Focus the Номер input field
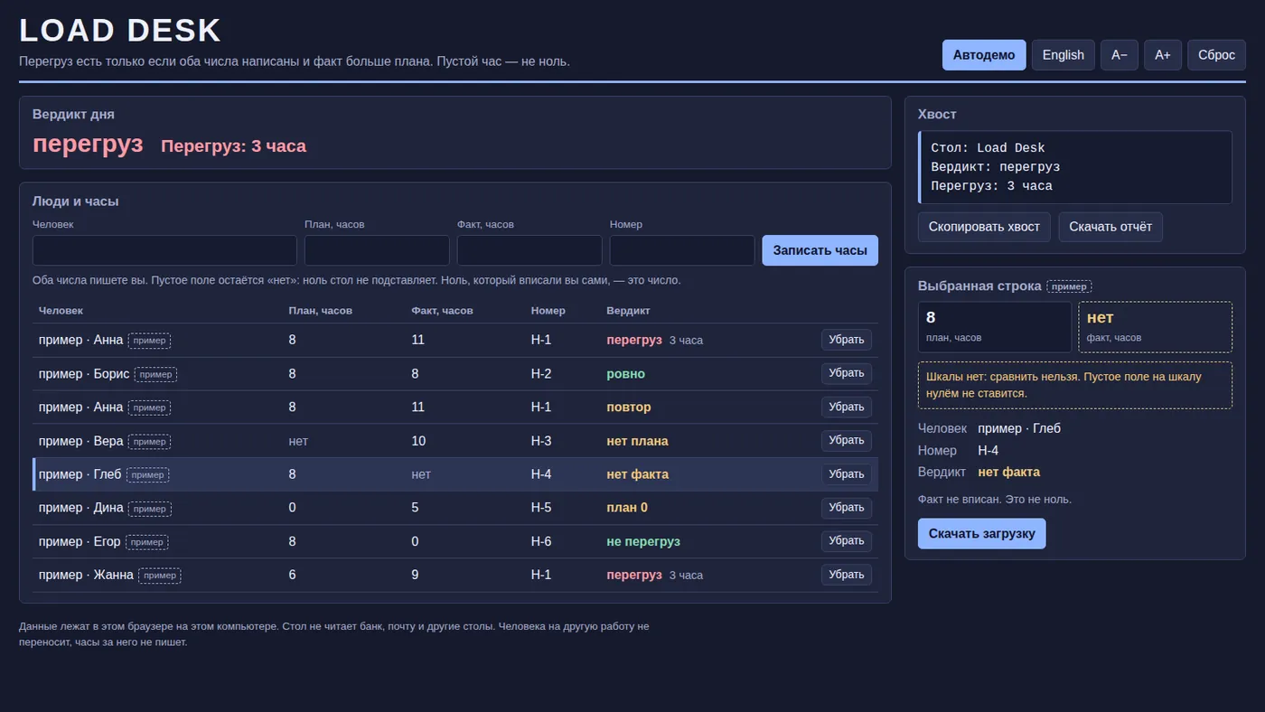The width and height of the screenshot is (1265, 712). (x=682, y=250)
